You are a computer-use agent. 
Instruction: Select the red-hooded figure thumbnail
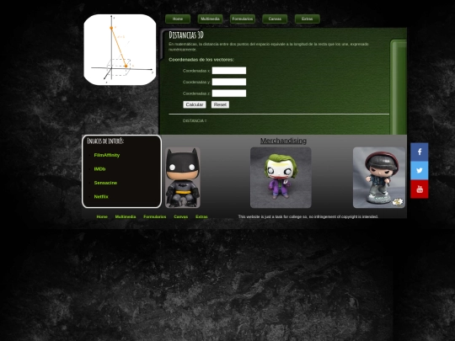(x=379, y=178)
